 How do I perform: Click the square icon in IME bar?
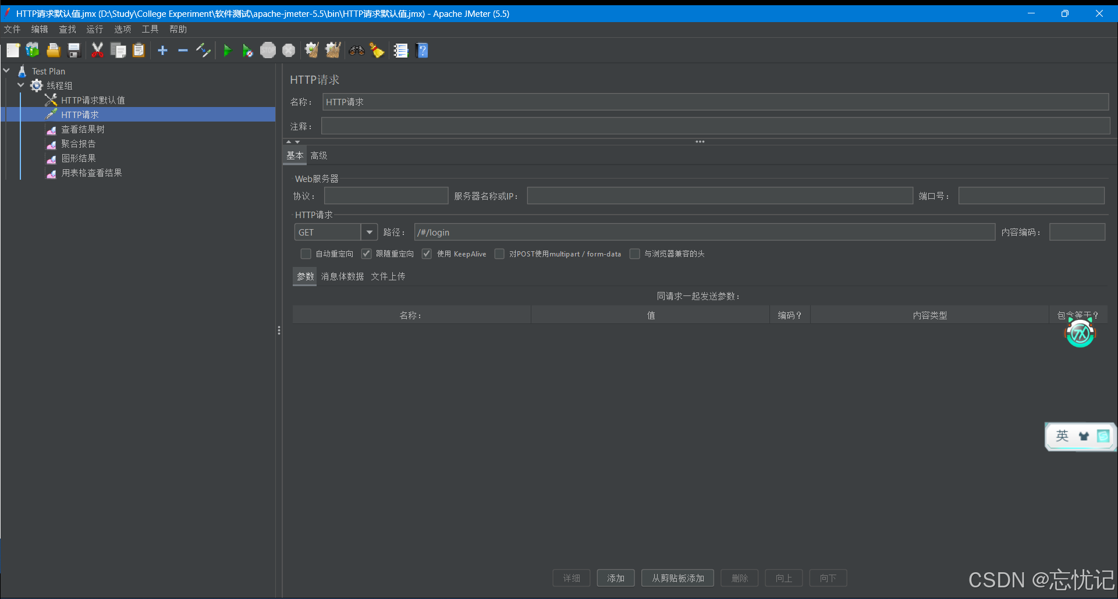click(x=1103, y=436)
